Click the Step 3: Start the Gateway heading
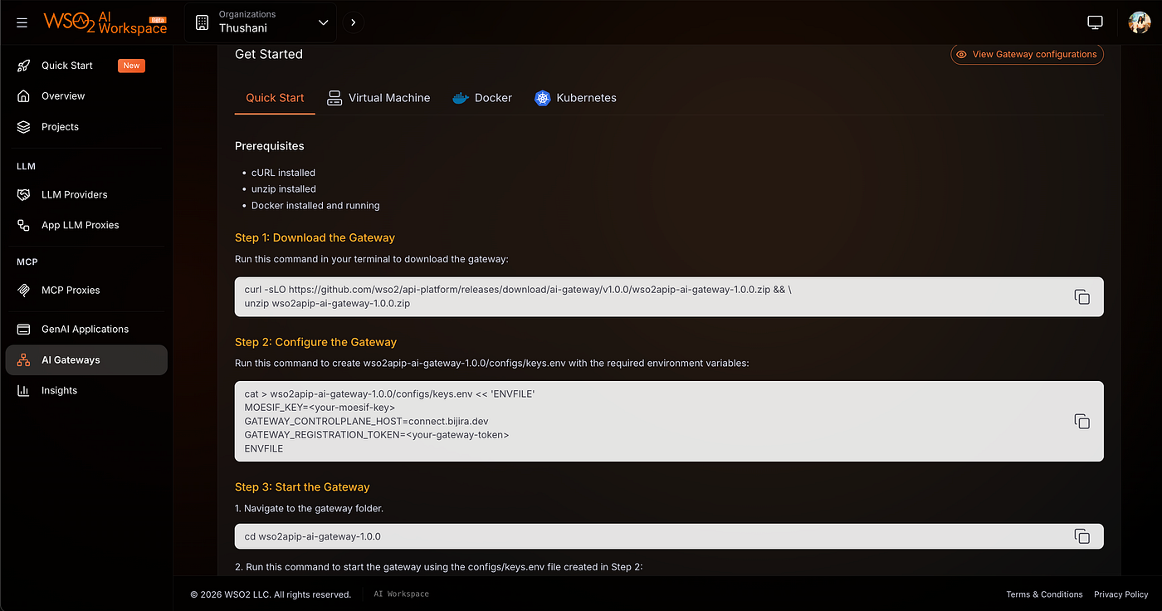Screen dimensions: 1162x611 [302, 487]
